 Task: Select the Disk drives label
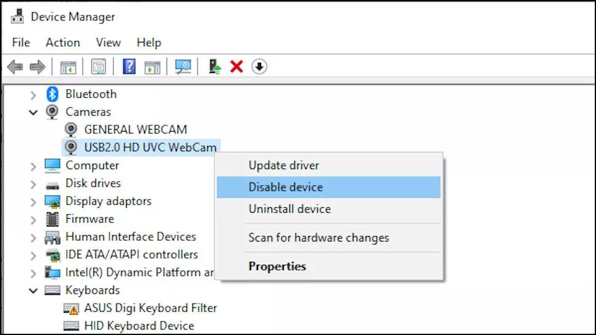(x=93, y=183)
